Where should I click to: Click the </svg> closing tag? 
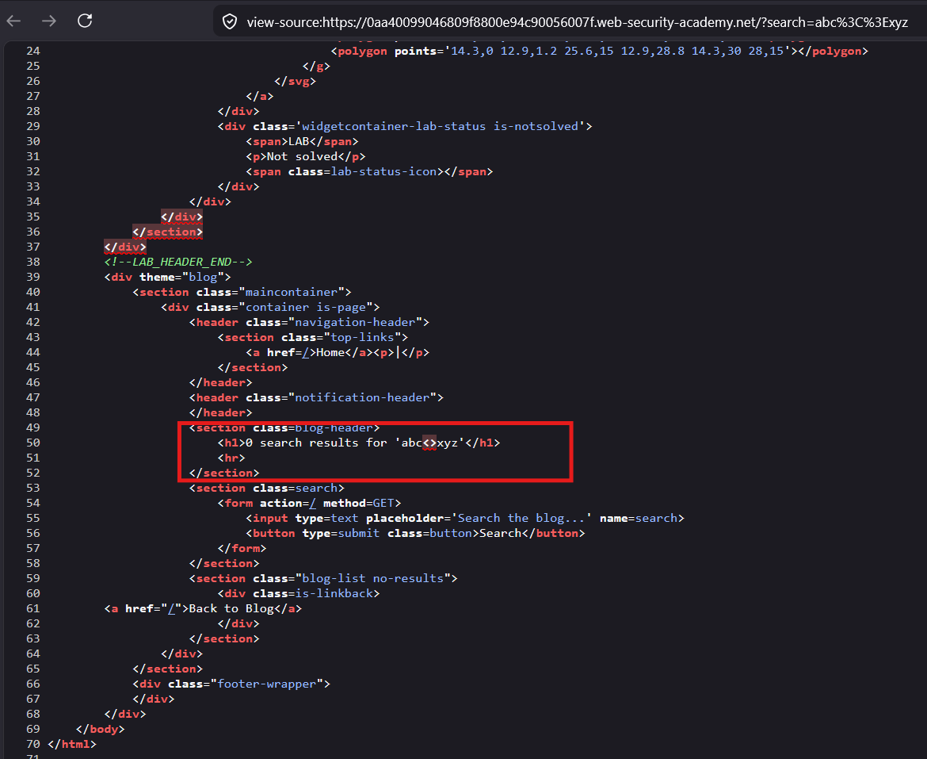[x=295, y=82]
